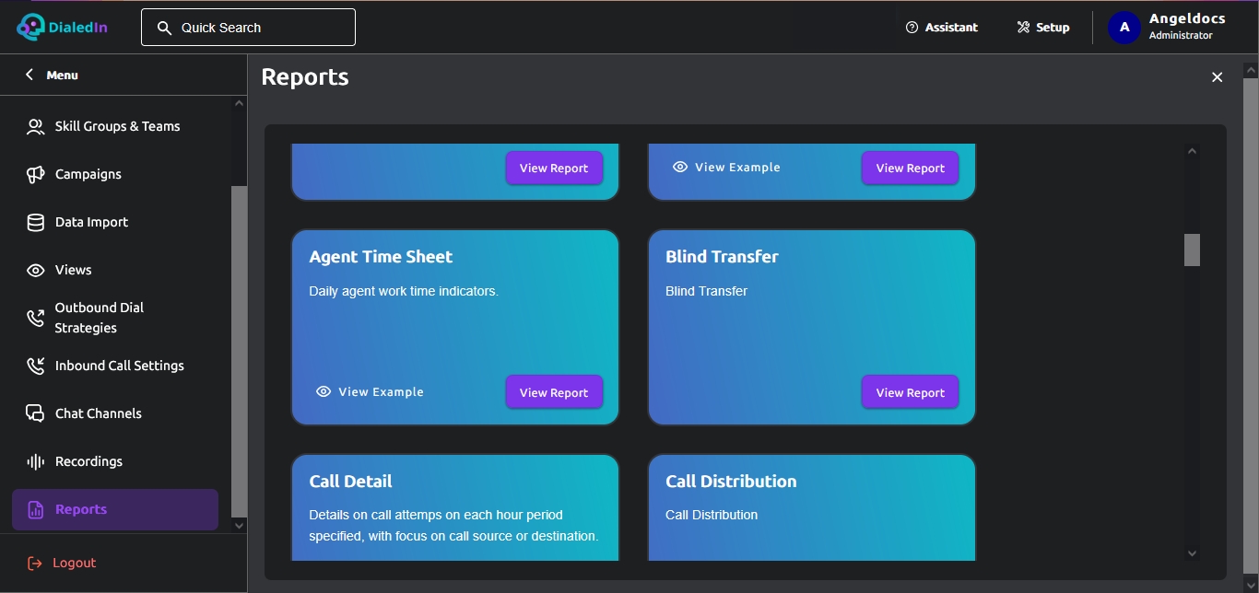
Task: Click Blind Transfer card title
Action: 722,257
